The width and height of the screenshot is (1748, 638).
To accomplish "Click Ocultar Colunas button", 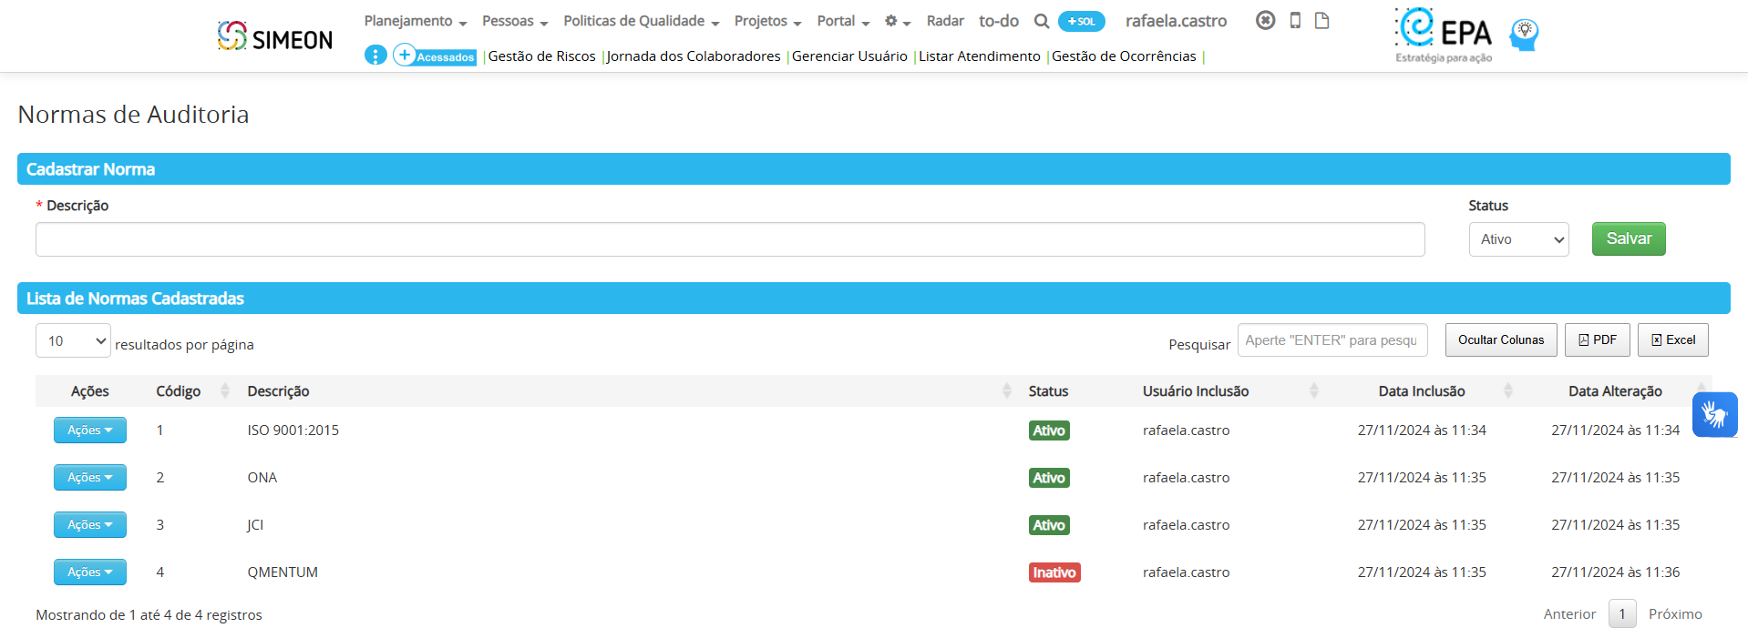I will click(x=1500, y=340).
